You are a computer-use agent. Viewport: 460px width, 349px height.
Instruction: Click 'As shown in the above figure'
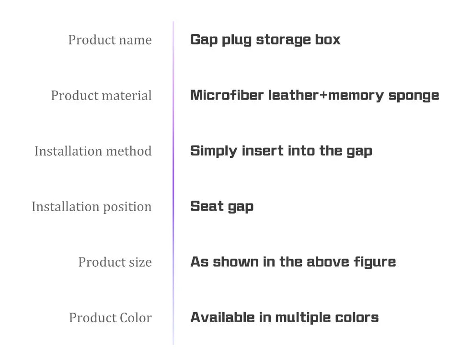click(x=293, y=262)
